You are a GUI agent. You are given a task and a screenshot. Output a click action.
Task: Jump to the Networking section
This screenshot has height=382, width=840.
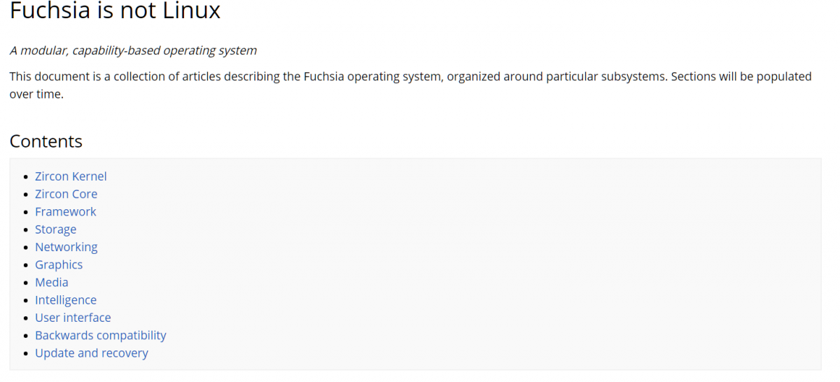click(66, 247)
